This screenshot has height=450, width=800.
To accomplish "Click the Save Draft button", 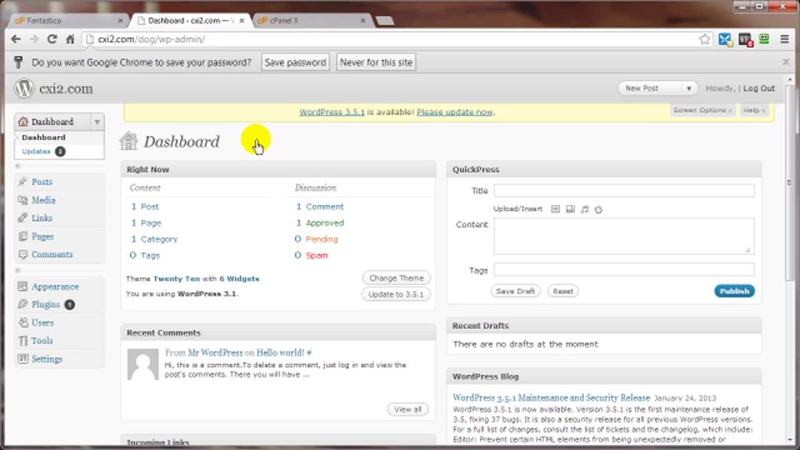I will (x=515, y=291).
